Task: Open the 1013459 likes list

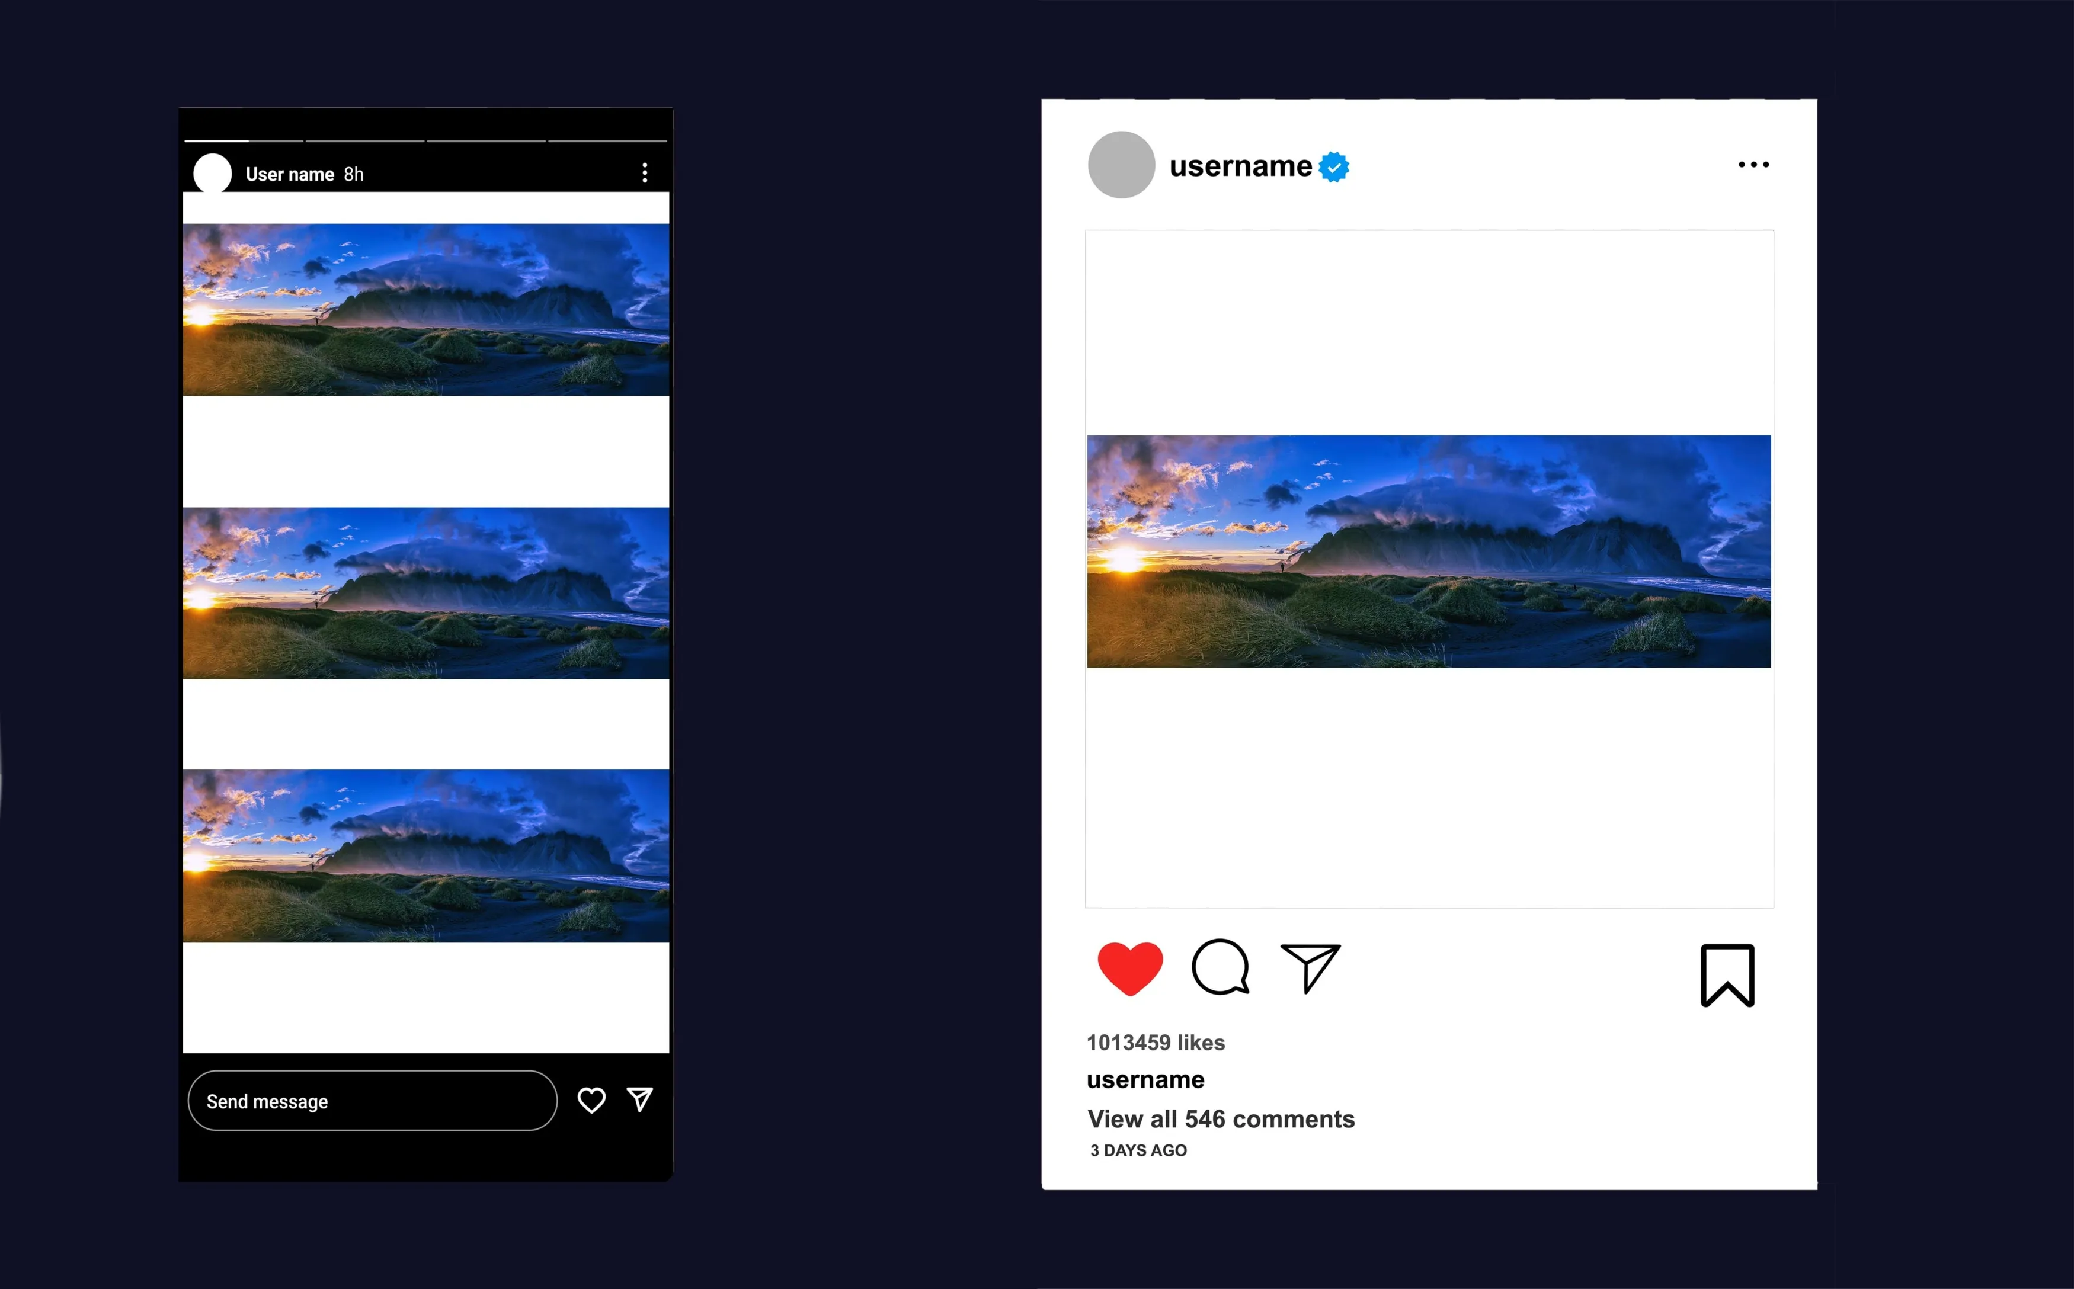Action: click(x=1156, y=1043)
